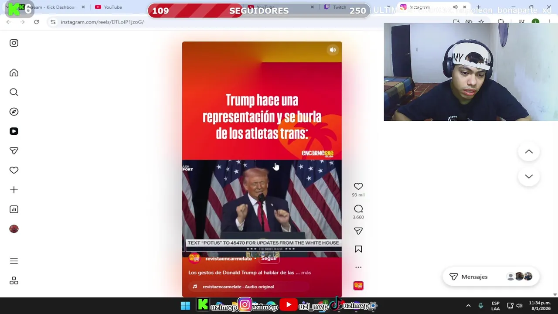The image size is (558, 314).
Task: Click the followers goal progress bar
Action: tap(259, 10)
